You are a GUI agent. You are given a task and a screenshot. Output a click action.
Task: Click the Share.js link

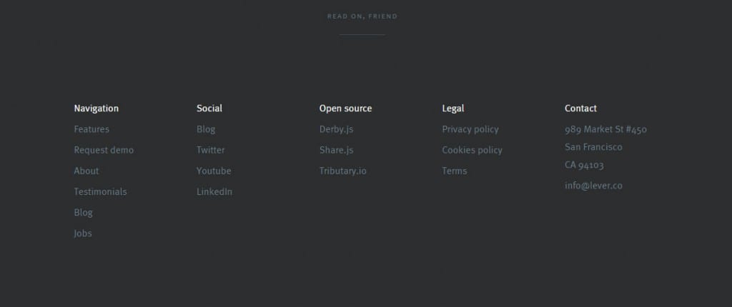(336, 150)
